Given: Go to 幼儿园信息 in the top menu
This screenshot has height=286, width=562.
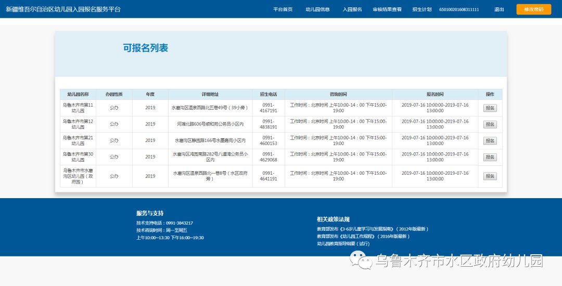Looking at the screenshot, I should (x=317, y=9).
